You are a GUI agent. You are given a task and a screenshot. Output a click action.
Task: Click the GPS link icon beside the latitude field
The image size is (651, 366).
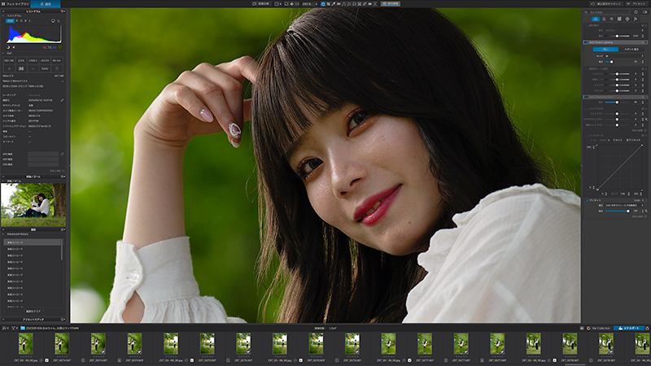[x=63, y=154]
